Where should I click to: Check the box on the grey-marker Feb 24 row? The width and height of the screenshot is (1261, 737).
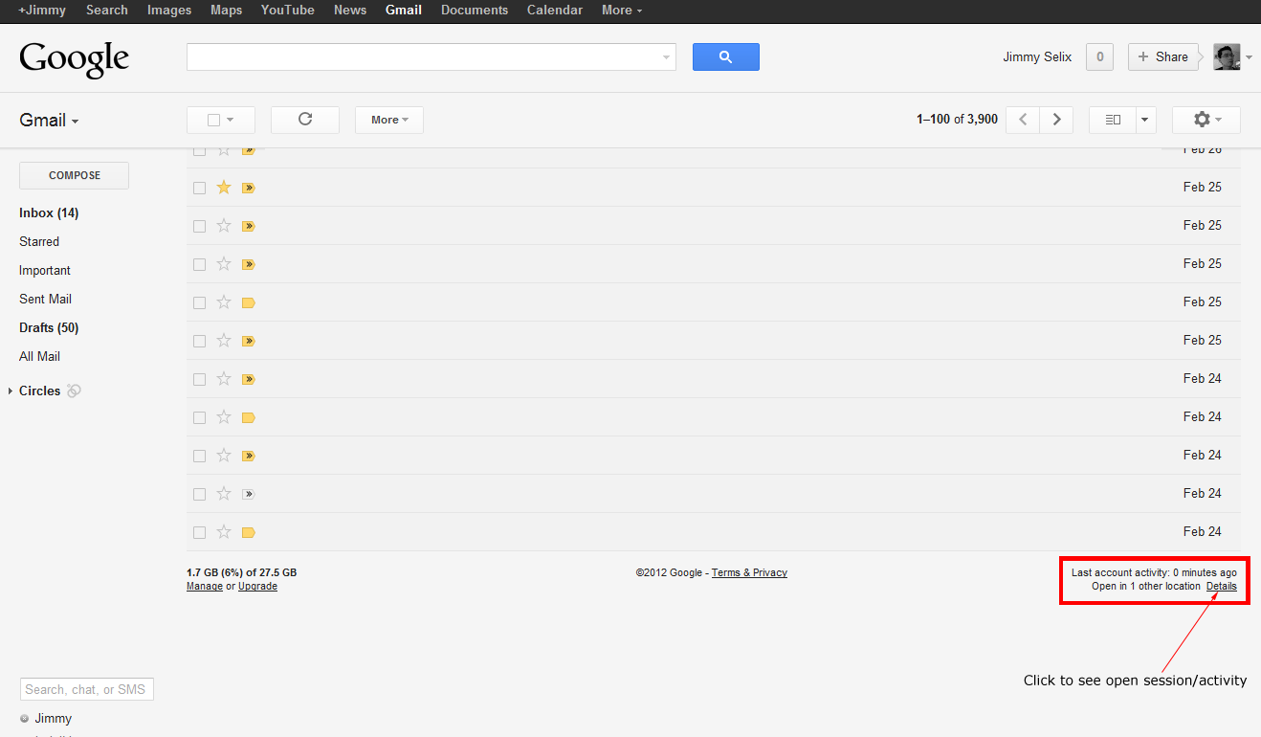coord(199,494)
